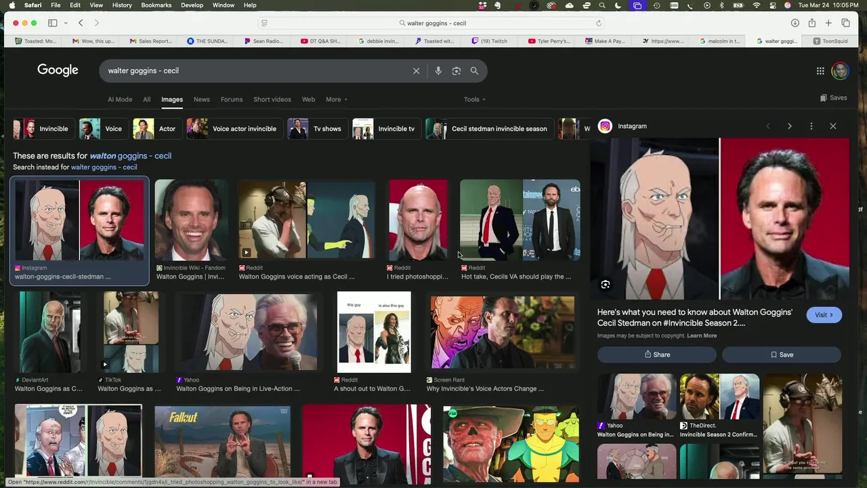Viewport: 867px width, 488px height.
Task: Click the Save button in preview
Action: pos(782,354)
